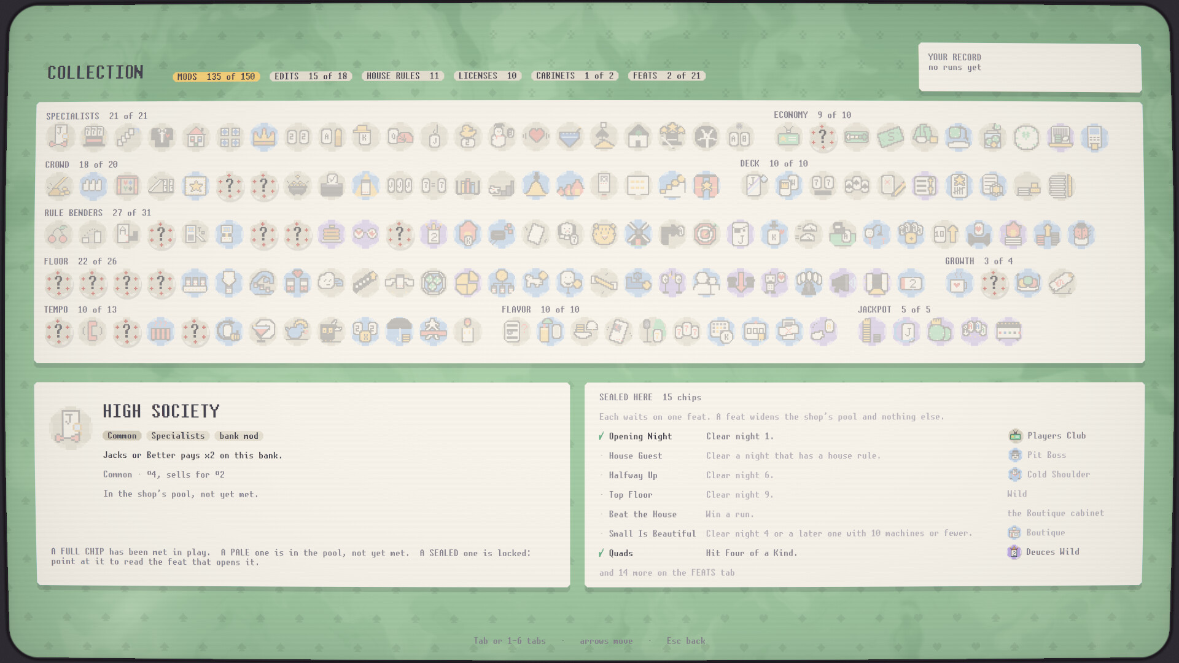Choose the ballot box chip in Crowd
This screenshot has height=663, width=1179.
tap(332, 185)
